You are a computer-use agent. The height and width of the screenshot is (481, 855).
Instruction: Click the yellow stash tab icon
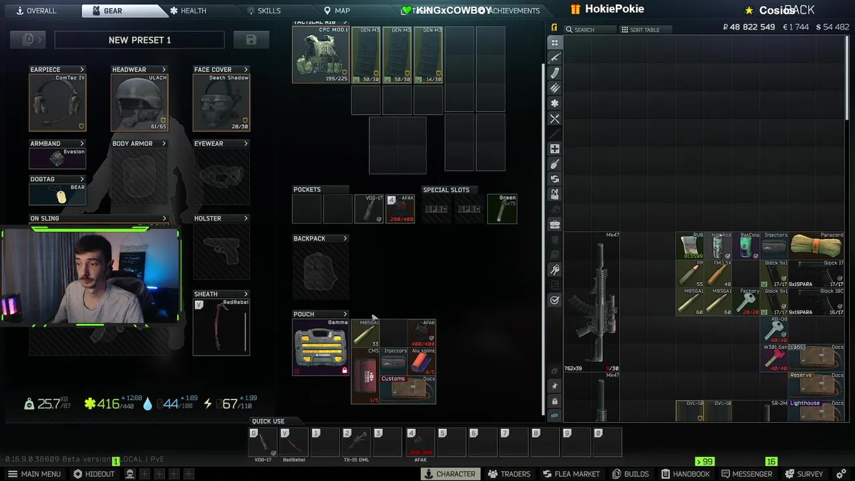[x=554, y=28]
